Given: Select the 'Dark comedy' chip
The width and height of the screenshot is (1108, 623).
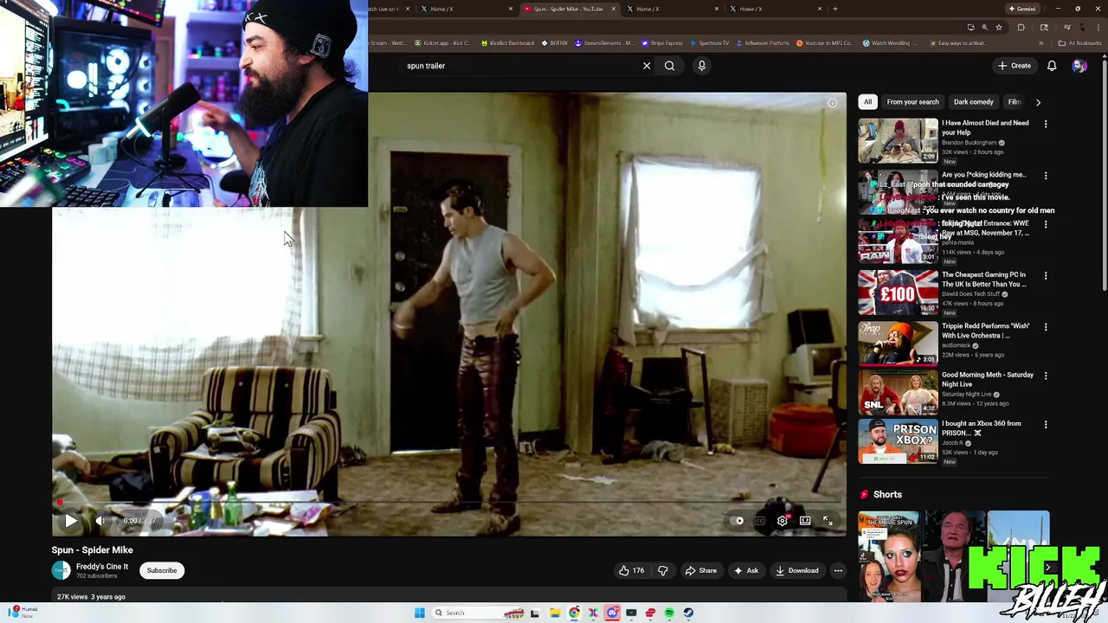Looking at the screenshot, I should [973, 102].
